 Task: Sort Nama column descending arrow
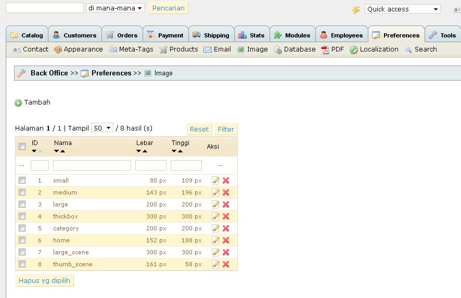pos(56,151)
